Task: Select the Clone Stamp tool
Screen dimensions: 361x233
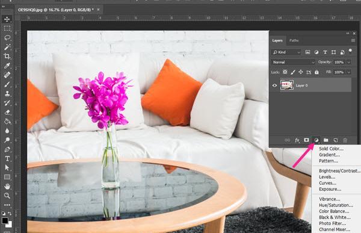Action: tap(7, 93)
